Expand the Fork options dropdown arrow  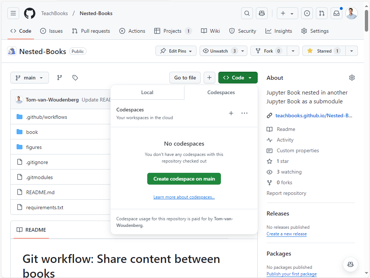click(293, 51)
